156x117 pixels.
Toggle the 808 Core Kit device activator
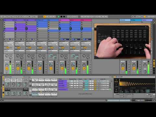pyautogui.click(x=3, y=77)
